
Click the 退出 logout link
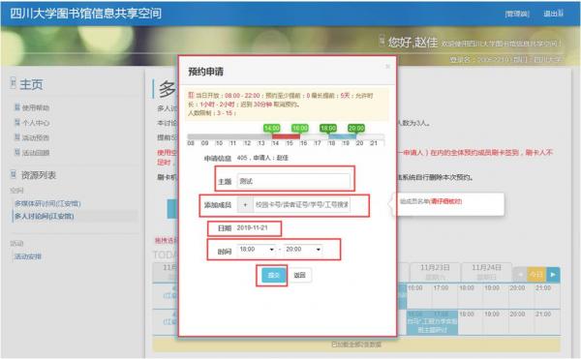[x=552, y=14]
